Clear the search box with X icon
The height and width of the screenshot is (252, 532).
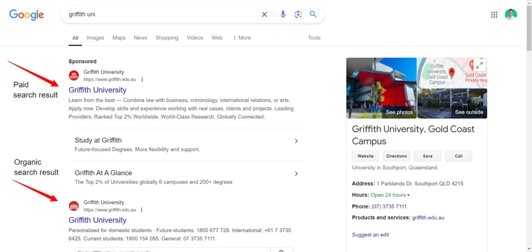point(264,15)
